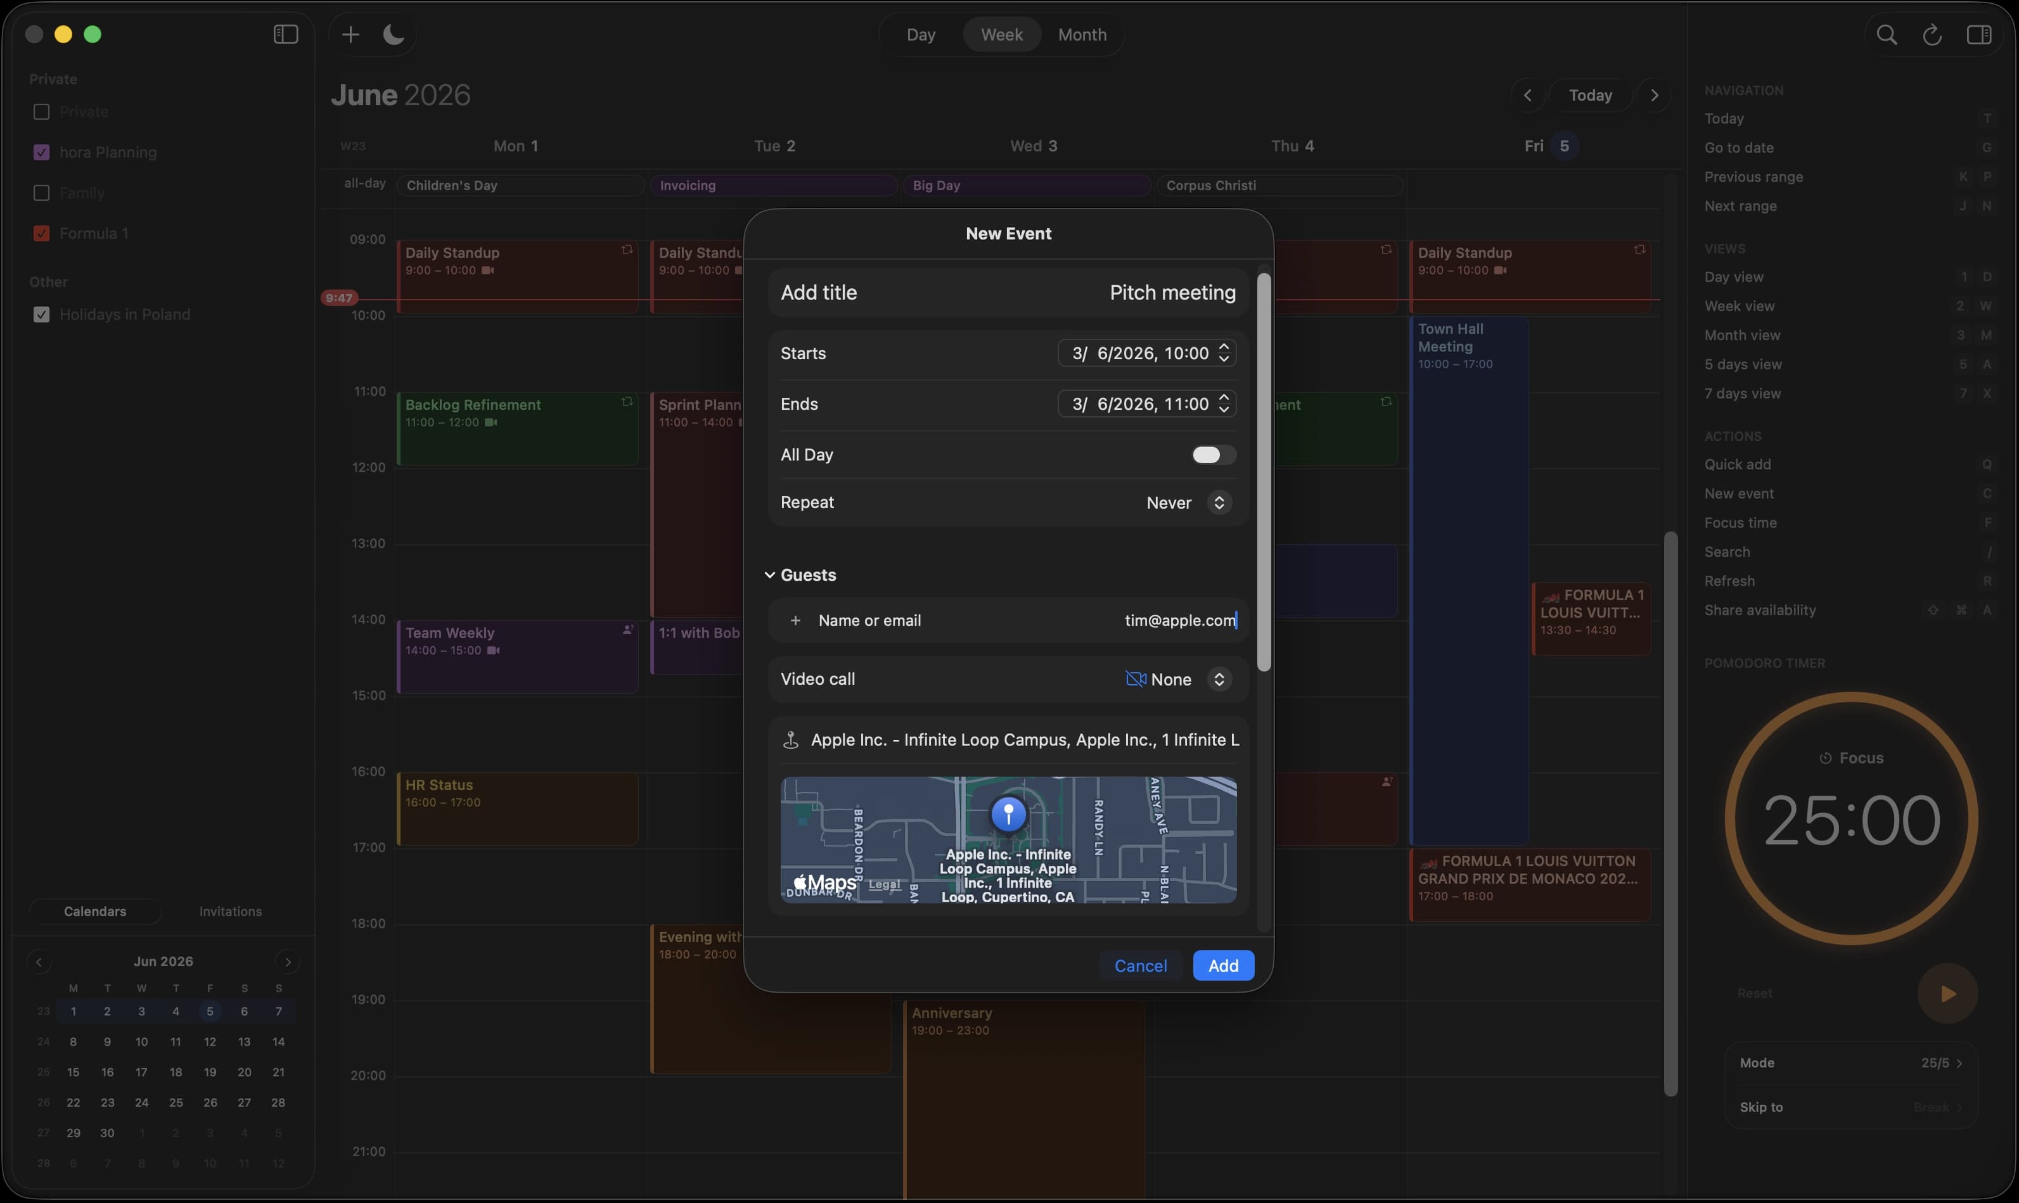The width and height of the screenshot is (2019, 1203).
Task: Click repeat icon on Backlog Refinement event
Action: pyautogui.click(x=627, y=402)
